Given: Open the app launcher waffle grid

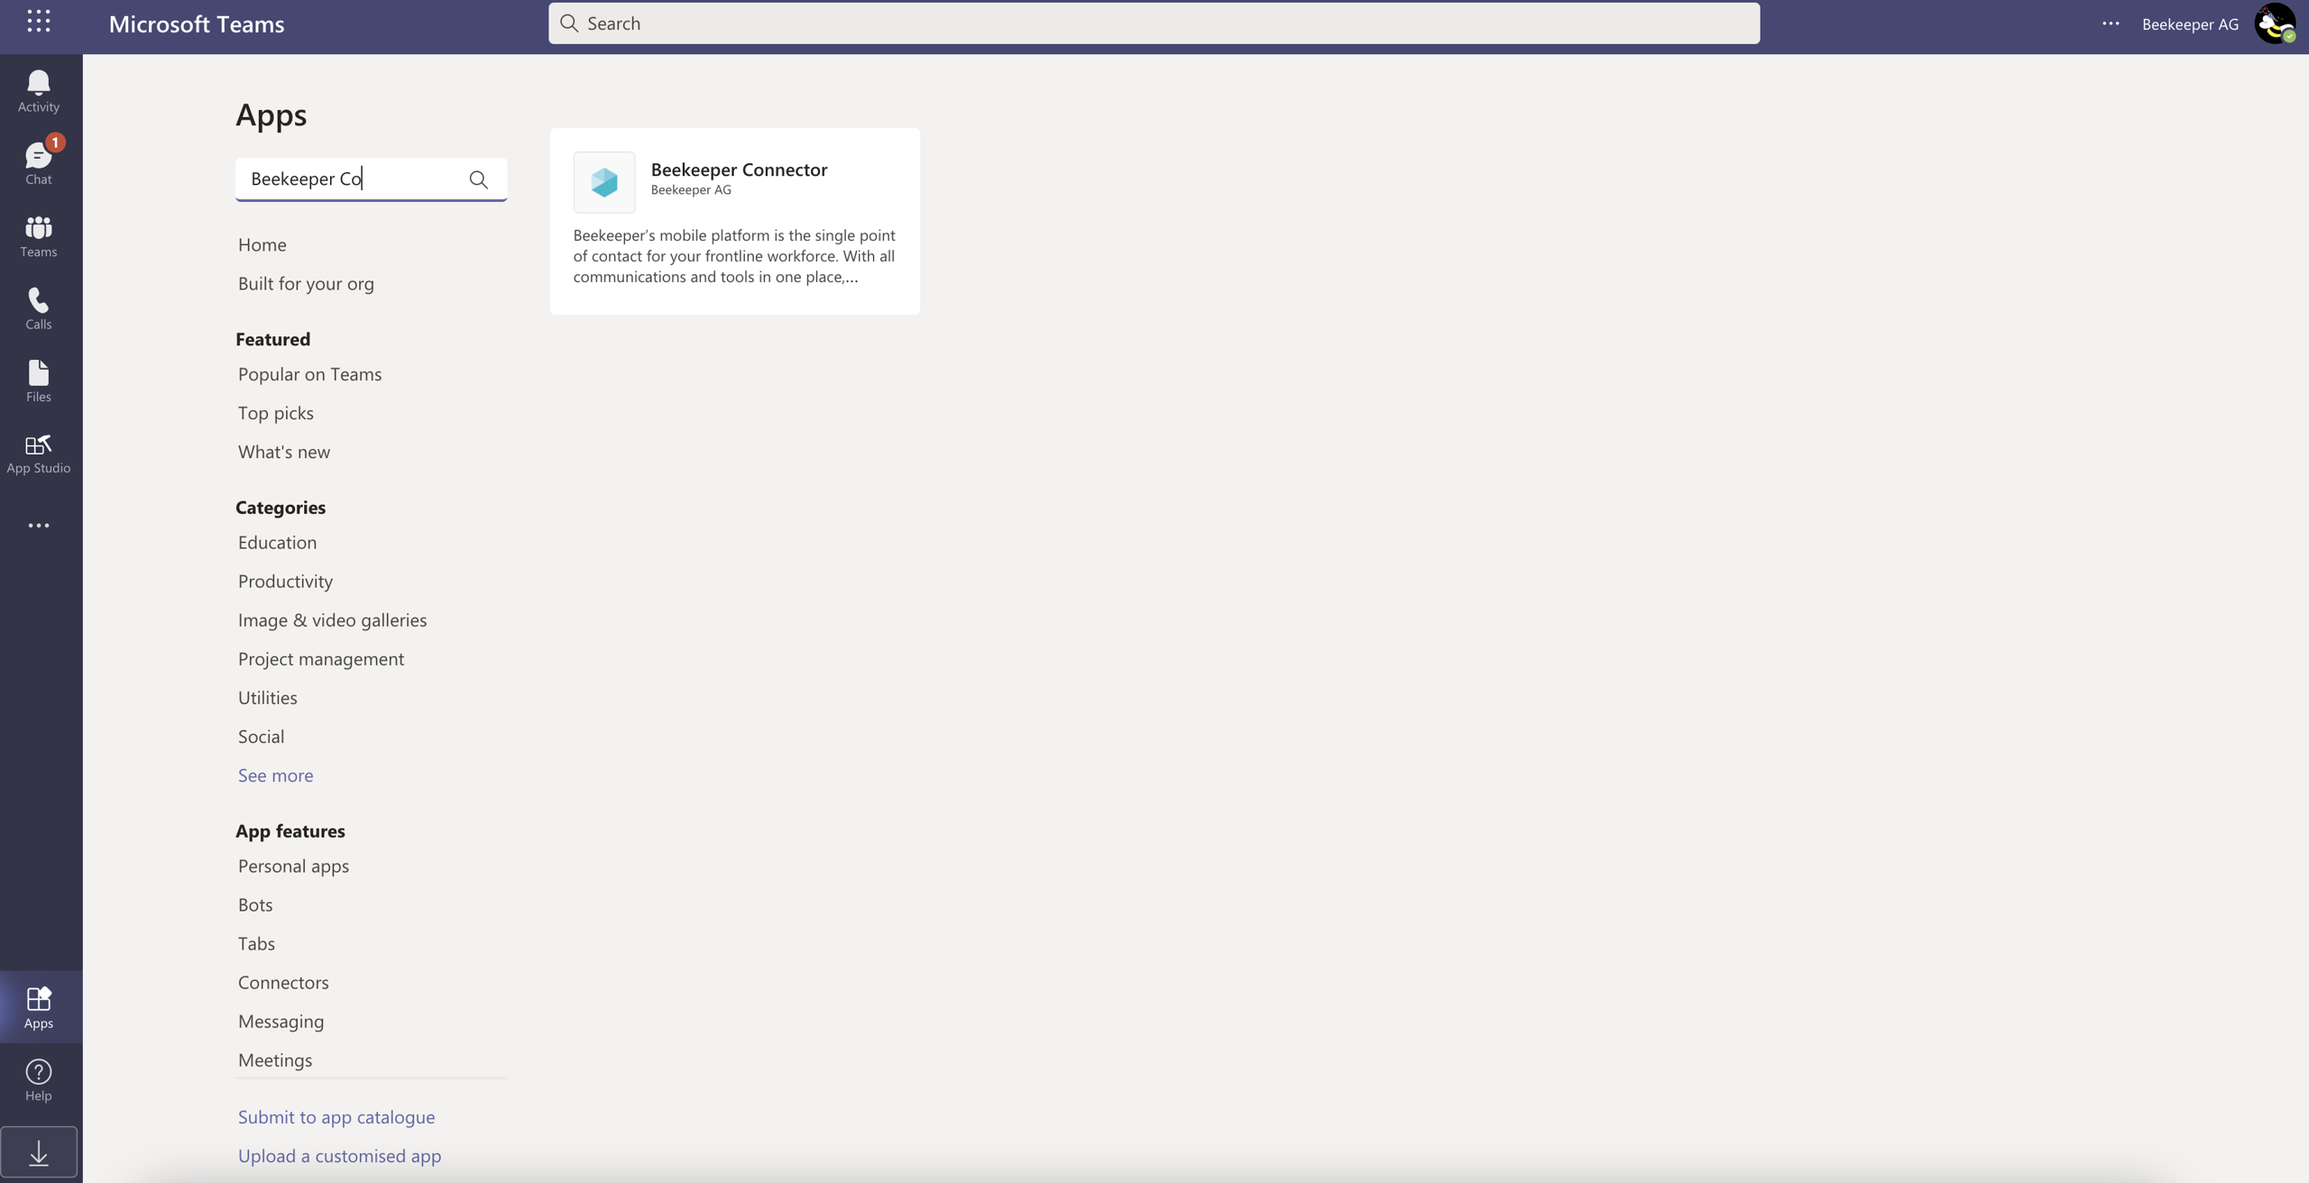Looking at the screenshot, I should tap(38, 21).
